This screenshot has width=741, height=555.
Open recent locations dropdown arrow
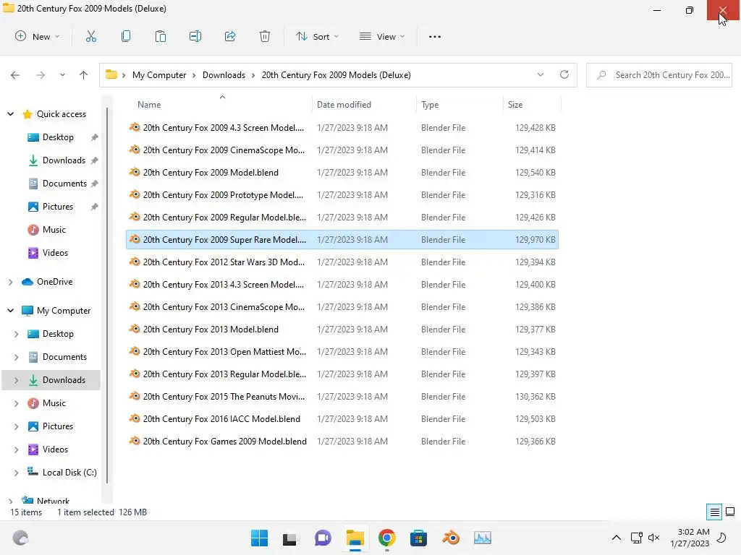tap(62, 75)
